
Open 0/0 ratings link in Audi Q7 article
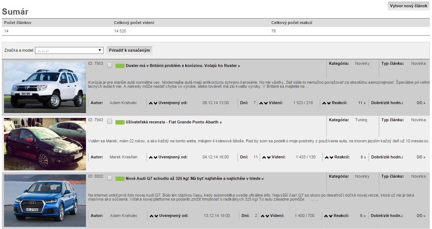pyautogui.click(x=421, y=216)
